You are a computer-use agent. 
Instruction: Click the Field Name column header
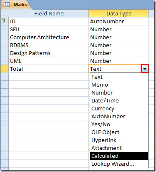pyautogui.click(x=48, y=13)
